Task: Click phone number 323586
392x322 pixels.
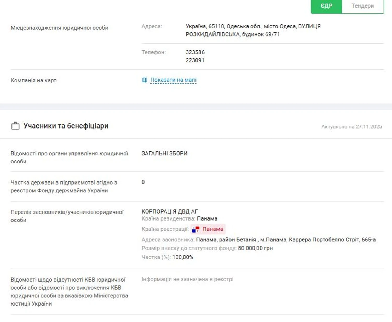Action: coord(195,52)
